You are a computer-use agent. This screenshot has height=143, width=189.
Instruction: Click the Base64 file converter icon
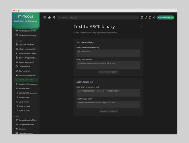(16, 62)
